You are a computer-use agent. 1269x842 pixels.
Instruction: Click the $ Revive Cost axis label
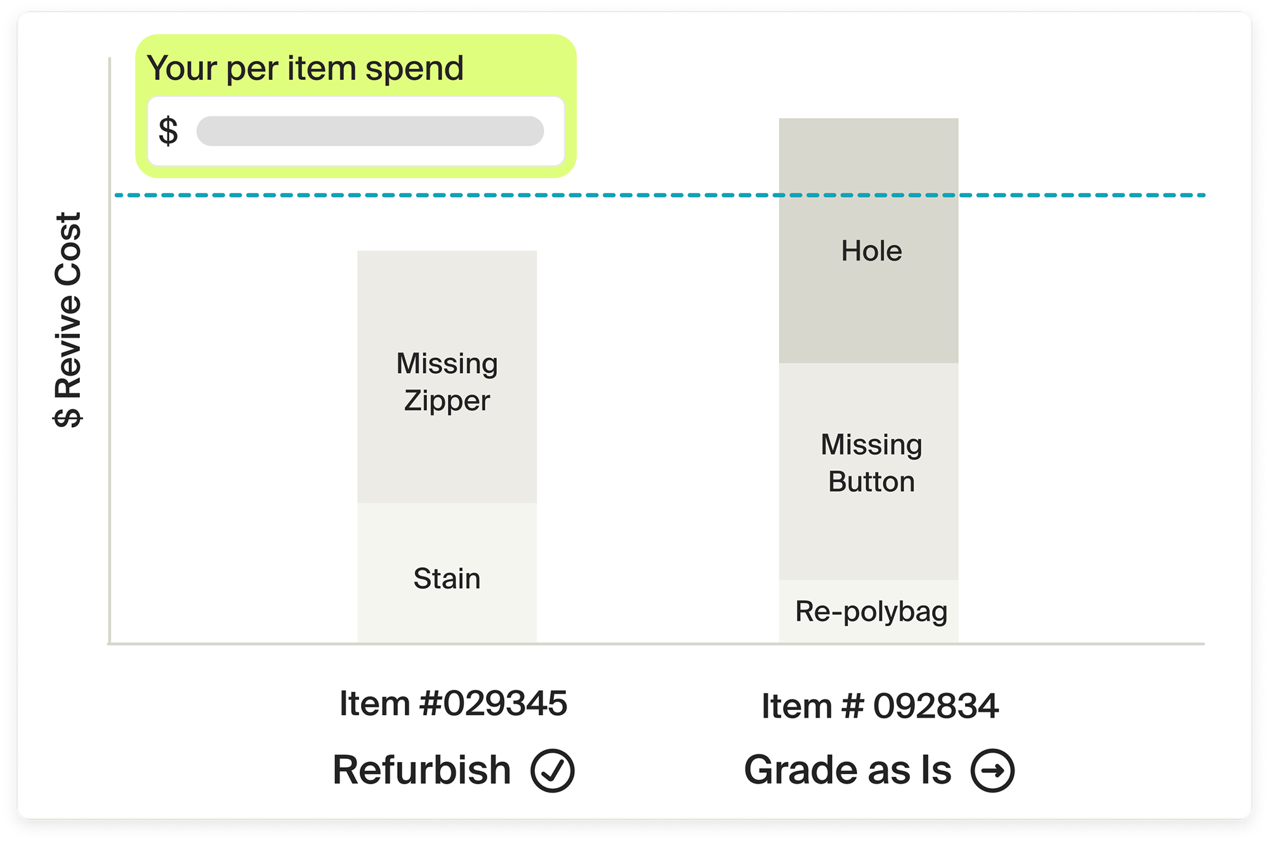click(x=68, y=320)
